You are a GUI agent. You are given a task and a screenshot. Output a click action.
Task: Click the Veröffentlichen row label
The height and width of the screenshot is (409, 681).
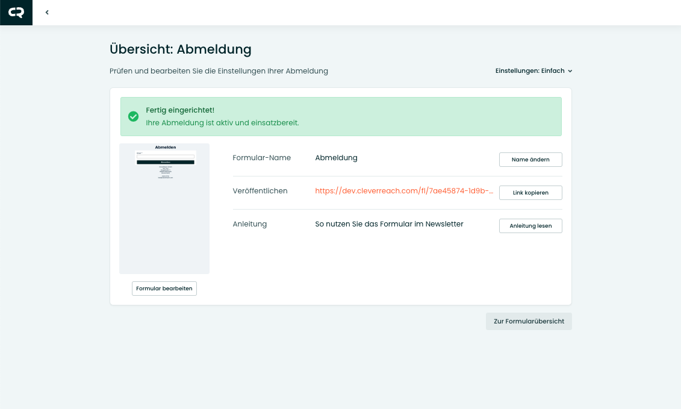260,191
